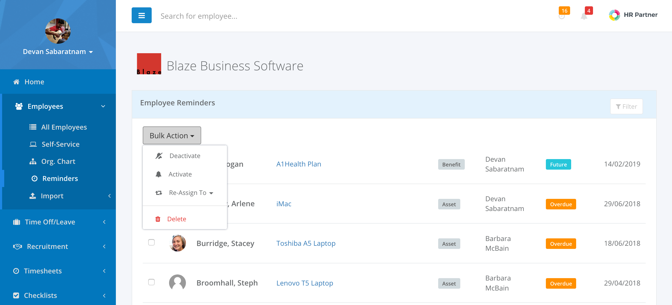Open the iMac asset link
The width and height of the screenshot is (672, 305).
[x=284, y=204]
